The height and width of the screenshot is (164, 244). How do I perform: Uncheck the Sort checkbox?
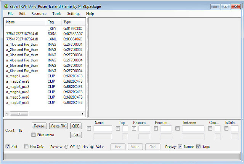[8, 146]
